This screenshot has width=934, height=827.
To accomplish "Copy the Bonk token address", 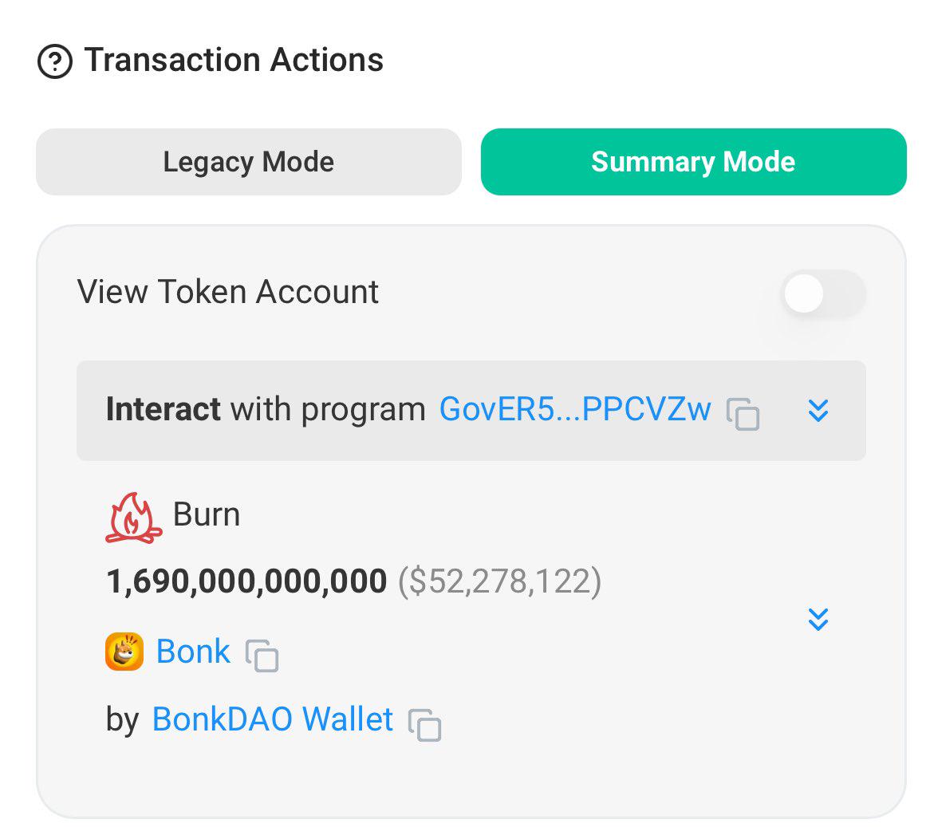I will tap(262, 656).
